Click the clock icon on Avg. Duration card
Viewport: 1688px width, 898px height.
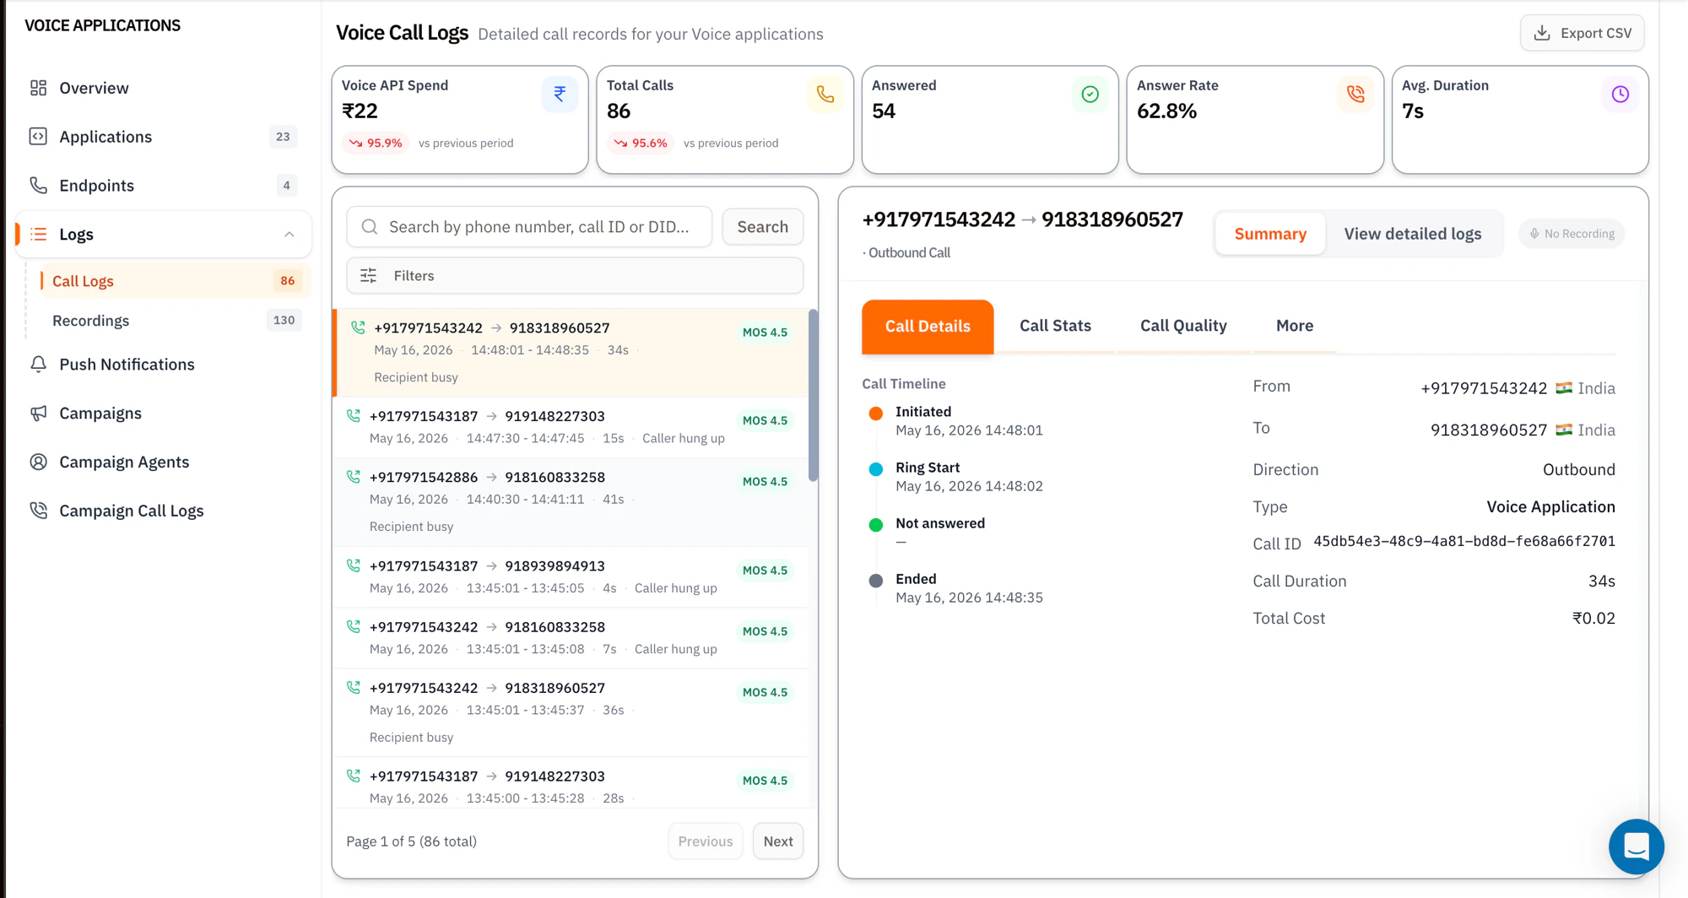coord(1620,94)
